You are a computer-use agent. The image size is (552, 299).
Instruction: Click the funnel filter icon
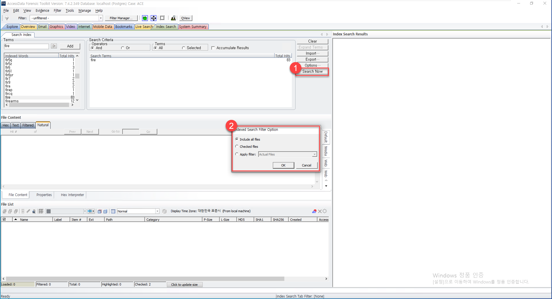(7, 18)
